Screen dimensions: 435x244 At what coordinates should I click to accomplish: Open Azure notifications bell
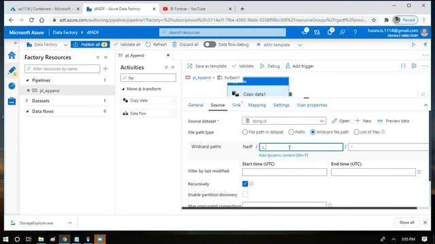tap(330, 32)
